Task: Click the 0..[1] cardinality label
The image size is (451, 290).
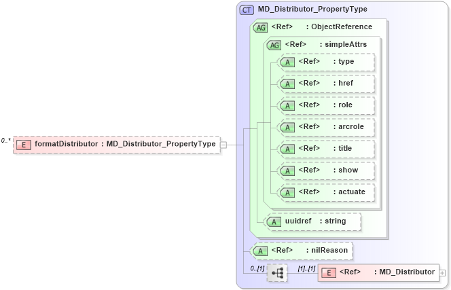Action: pos(257,268)
